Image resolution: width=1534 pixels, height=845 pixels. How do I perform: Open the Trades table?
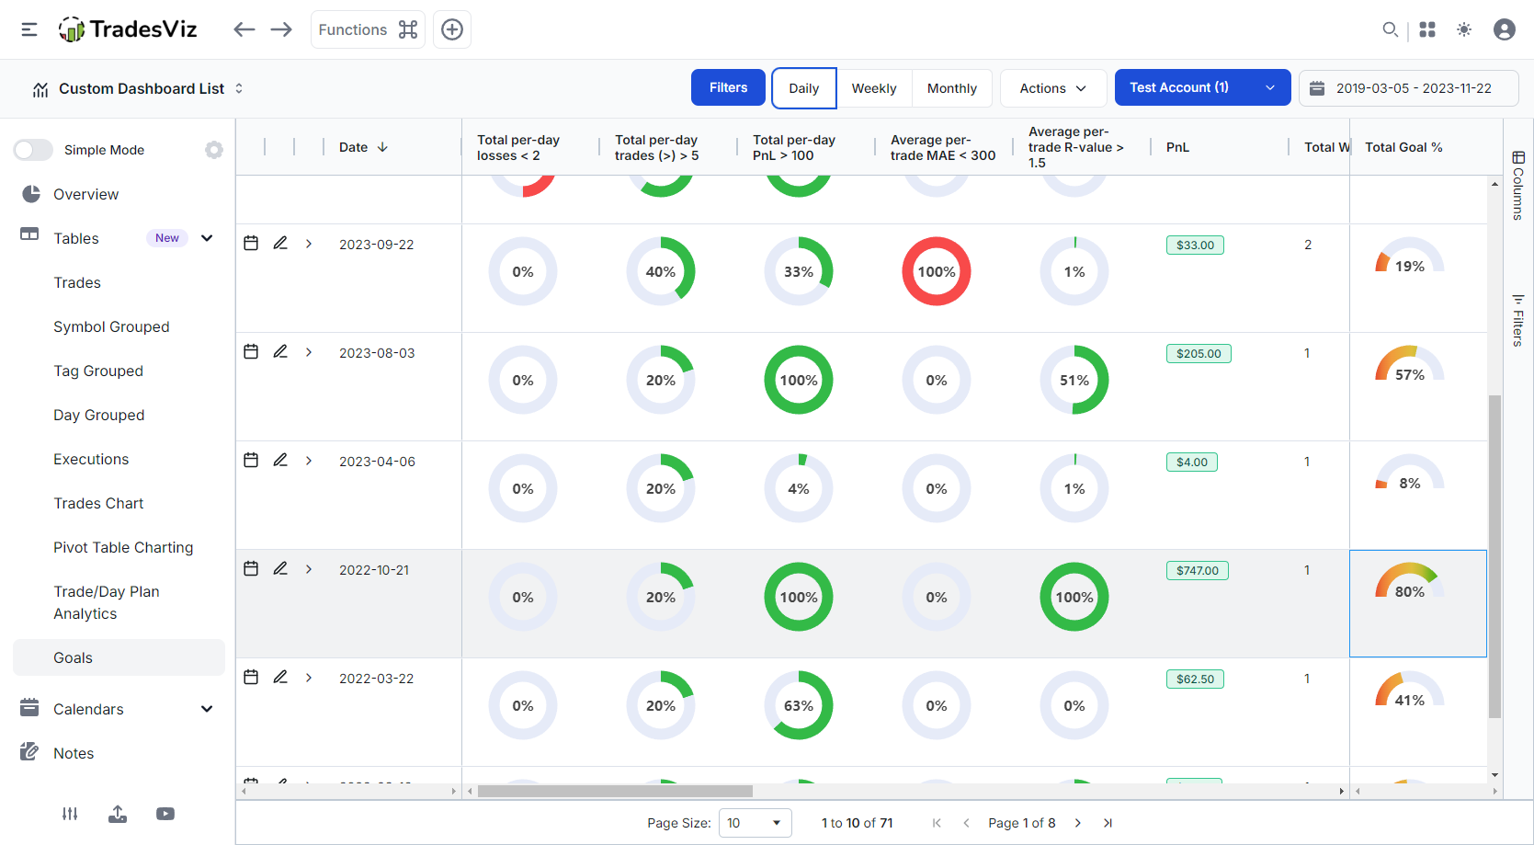(x=77, y=282)
